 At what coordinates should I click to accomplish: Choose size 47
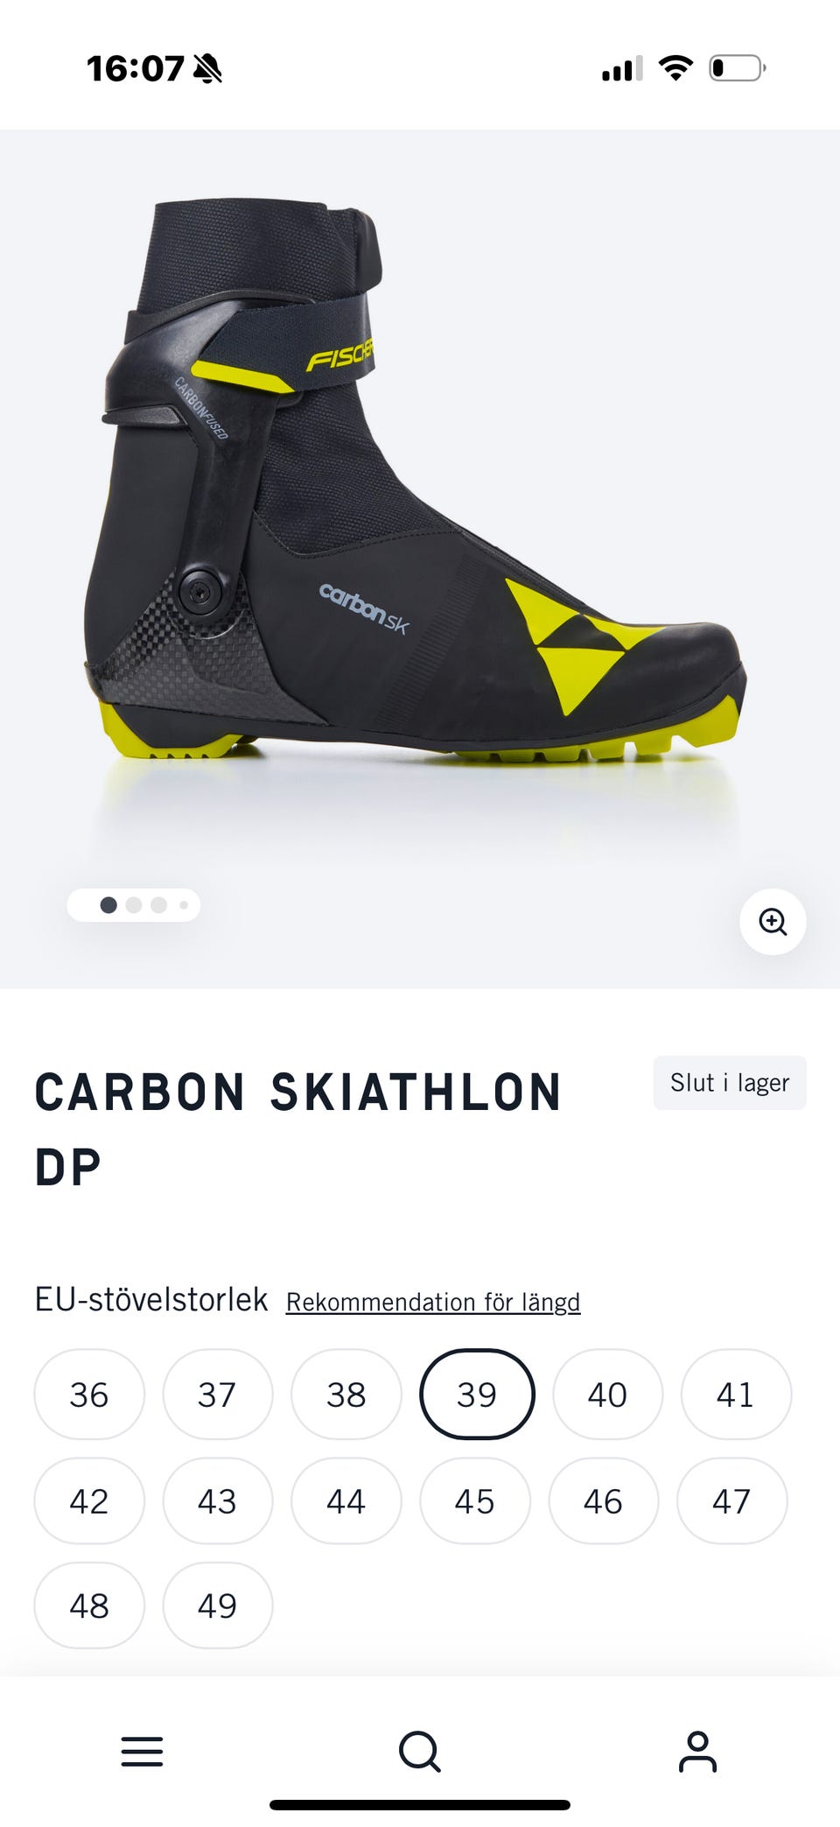pos(731,1501)
